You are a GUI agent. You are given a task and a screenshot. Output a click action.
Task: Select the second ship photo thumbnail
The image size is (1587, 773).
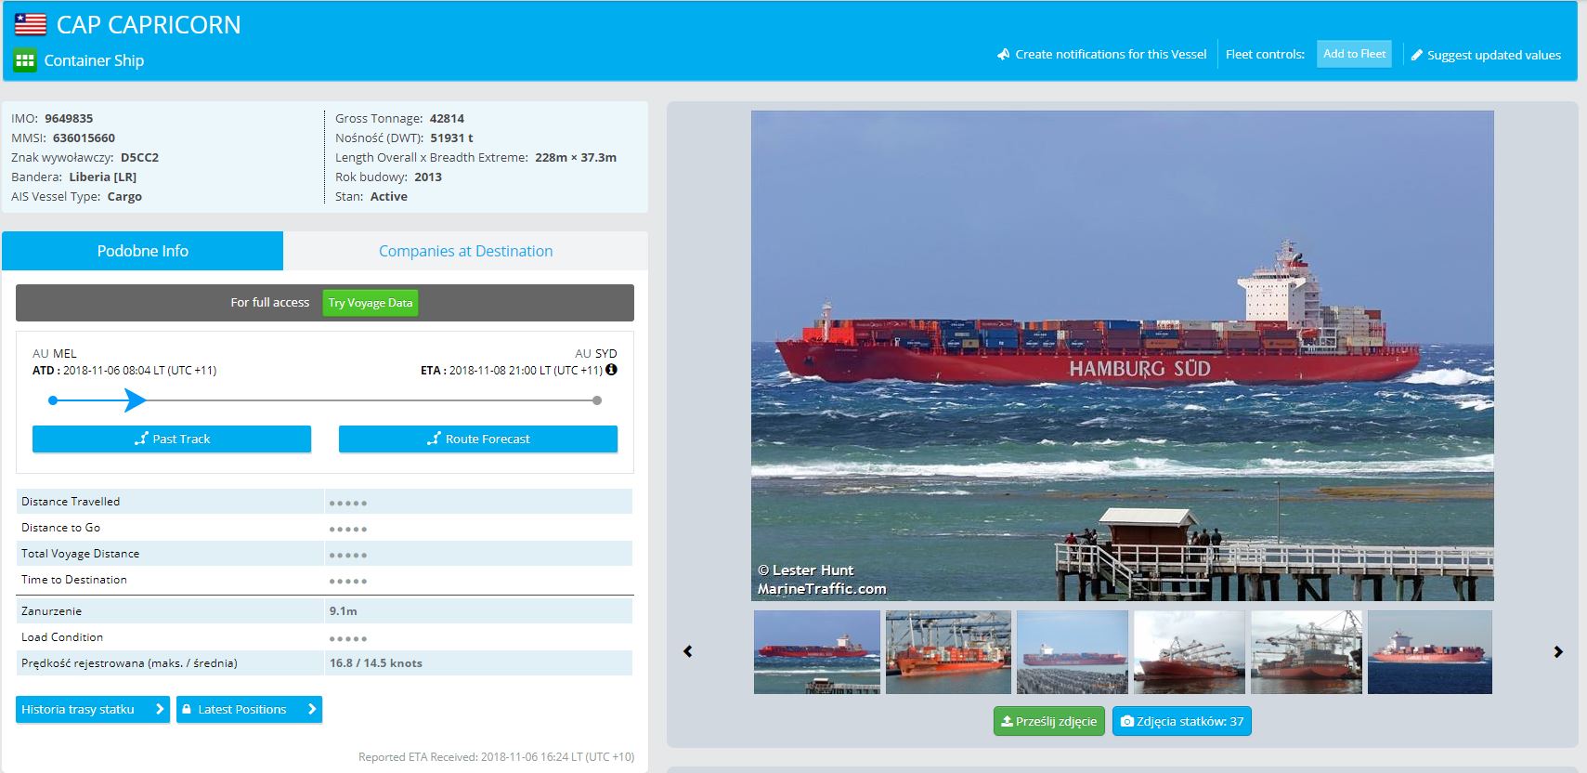pyautogui.click(x=948, y=652)
